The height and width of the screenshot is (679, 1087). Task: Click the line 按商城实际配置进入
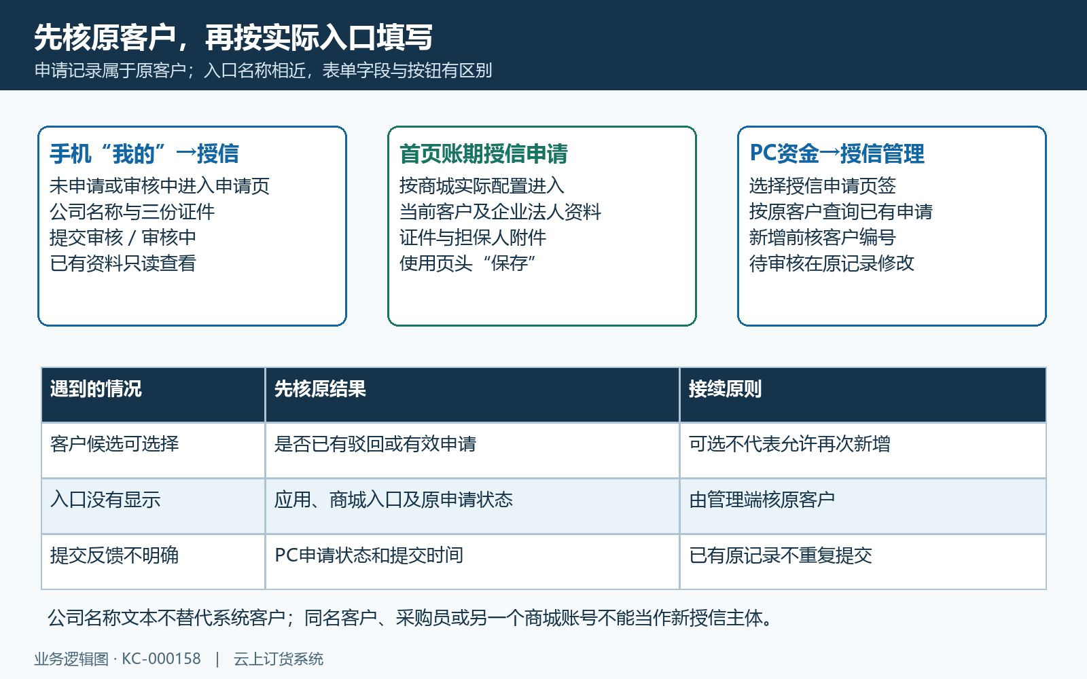pos(482,186)
